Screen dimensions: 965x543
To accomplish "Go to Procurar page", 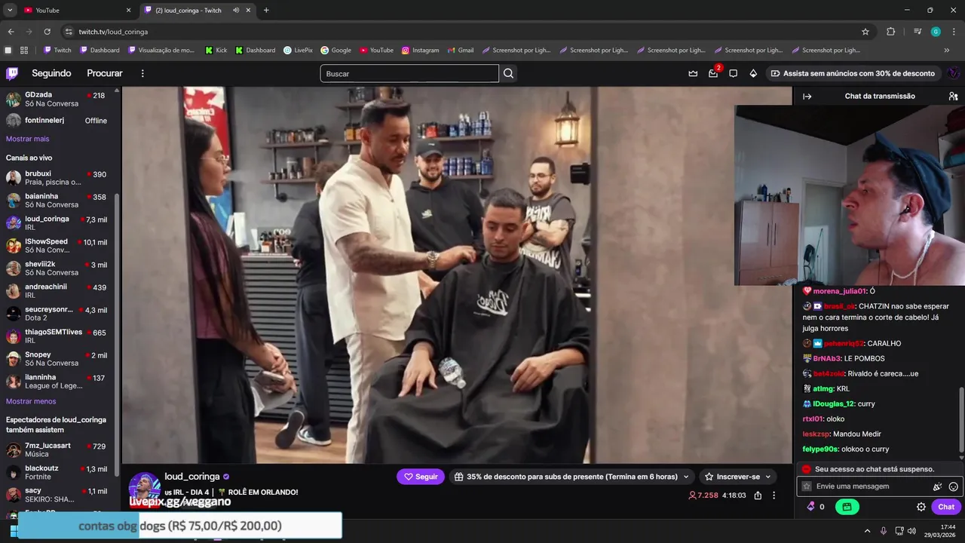I will pos(105,73).
